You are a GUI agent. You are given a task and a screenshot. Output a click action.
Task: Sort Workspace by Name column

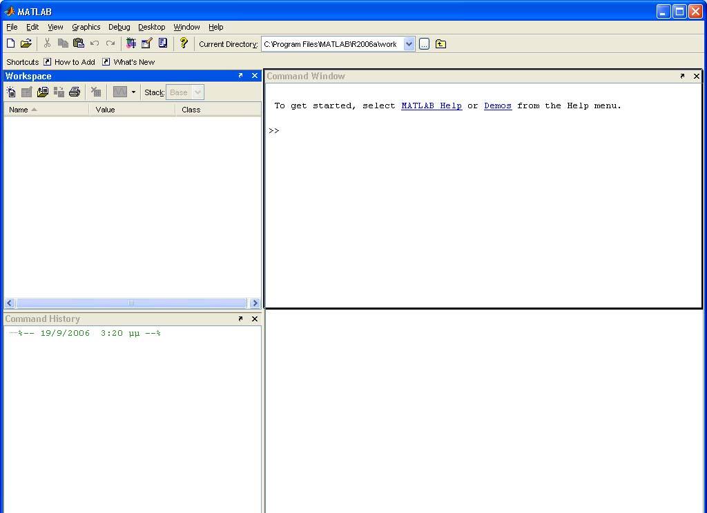pyautogui.click(x=46, y=110)
